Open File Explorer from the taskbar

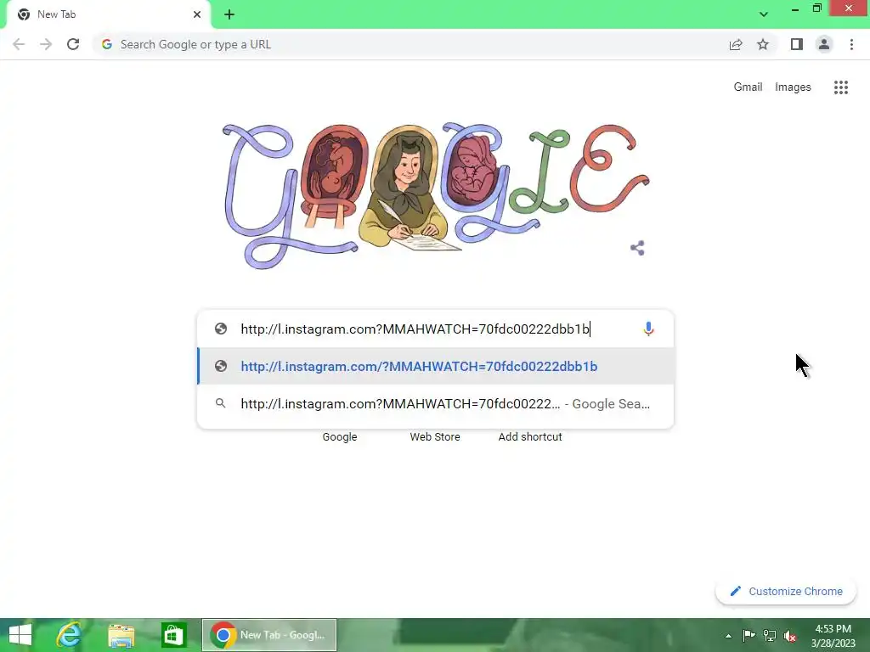[x=121, y=635]
